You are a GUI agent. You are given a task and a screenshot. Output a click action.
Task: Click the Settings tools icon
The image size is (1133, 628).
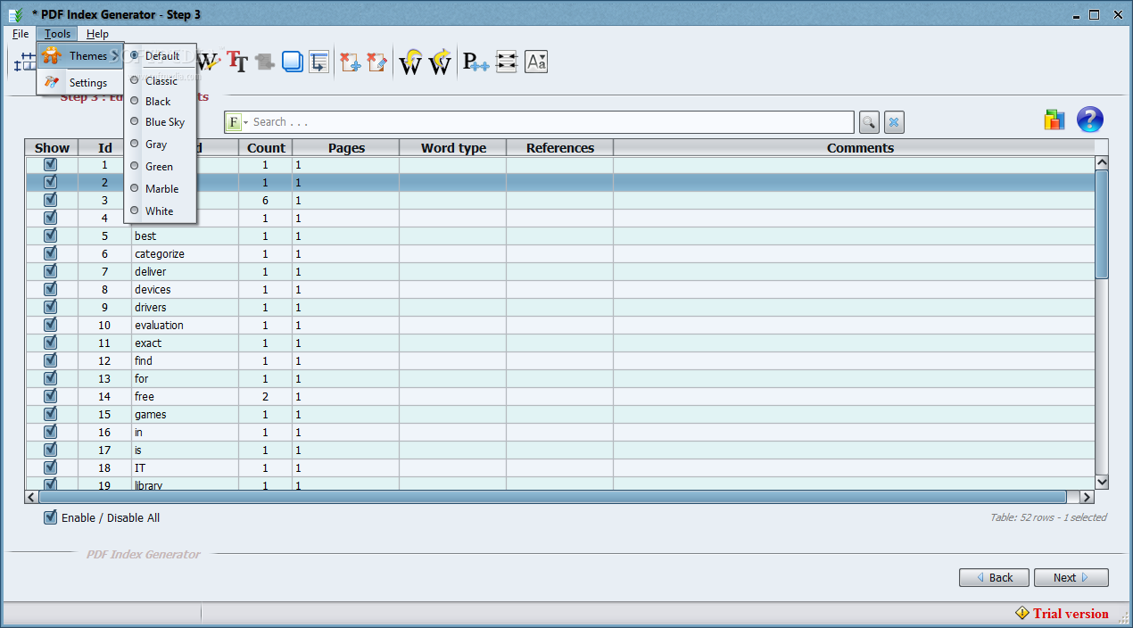(52, 82)
